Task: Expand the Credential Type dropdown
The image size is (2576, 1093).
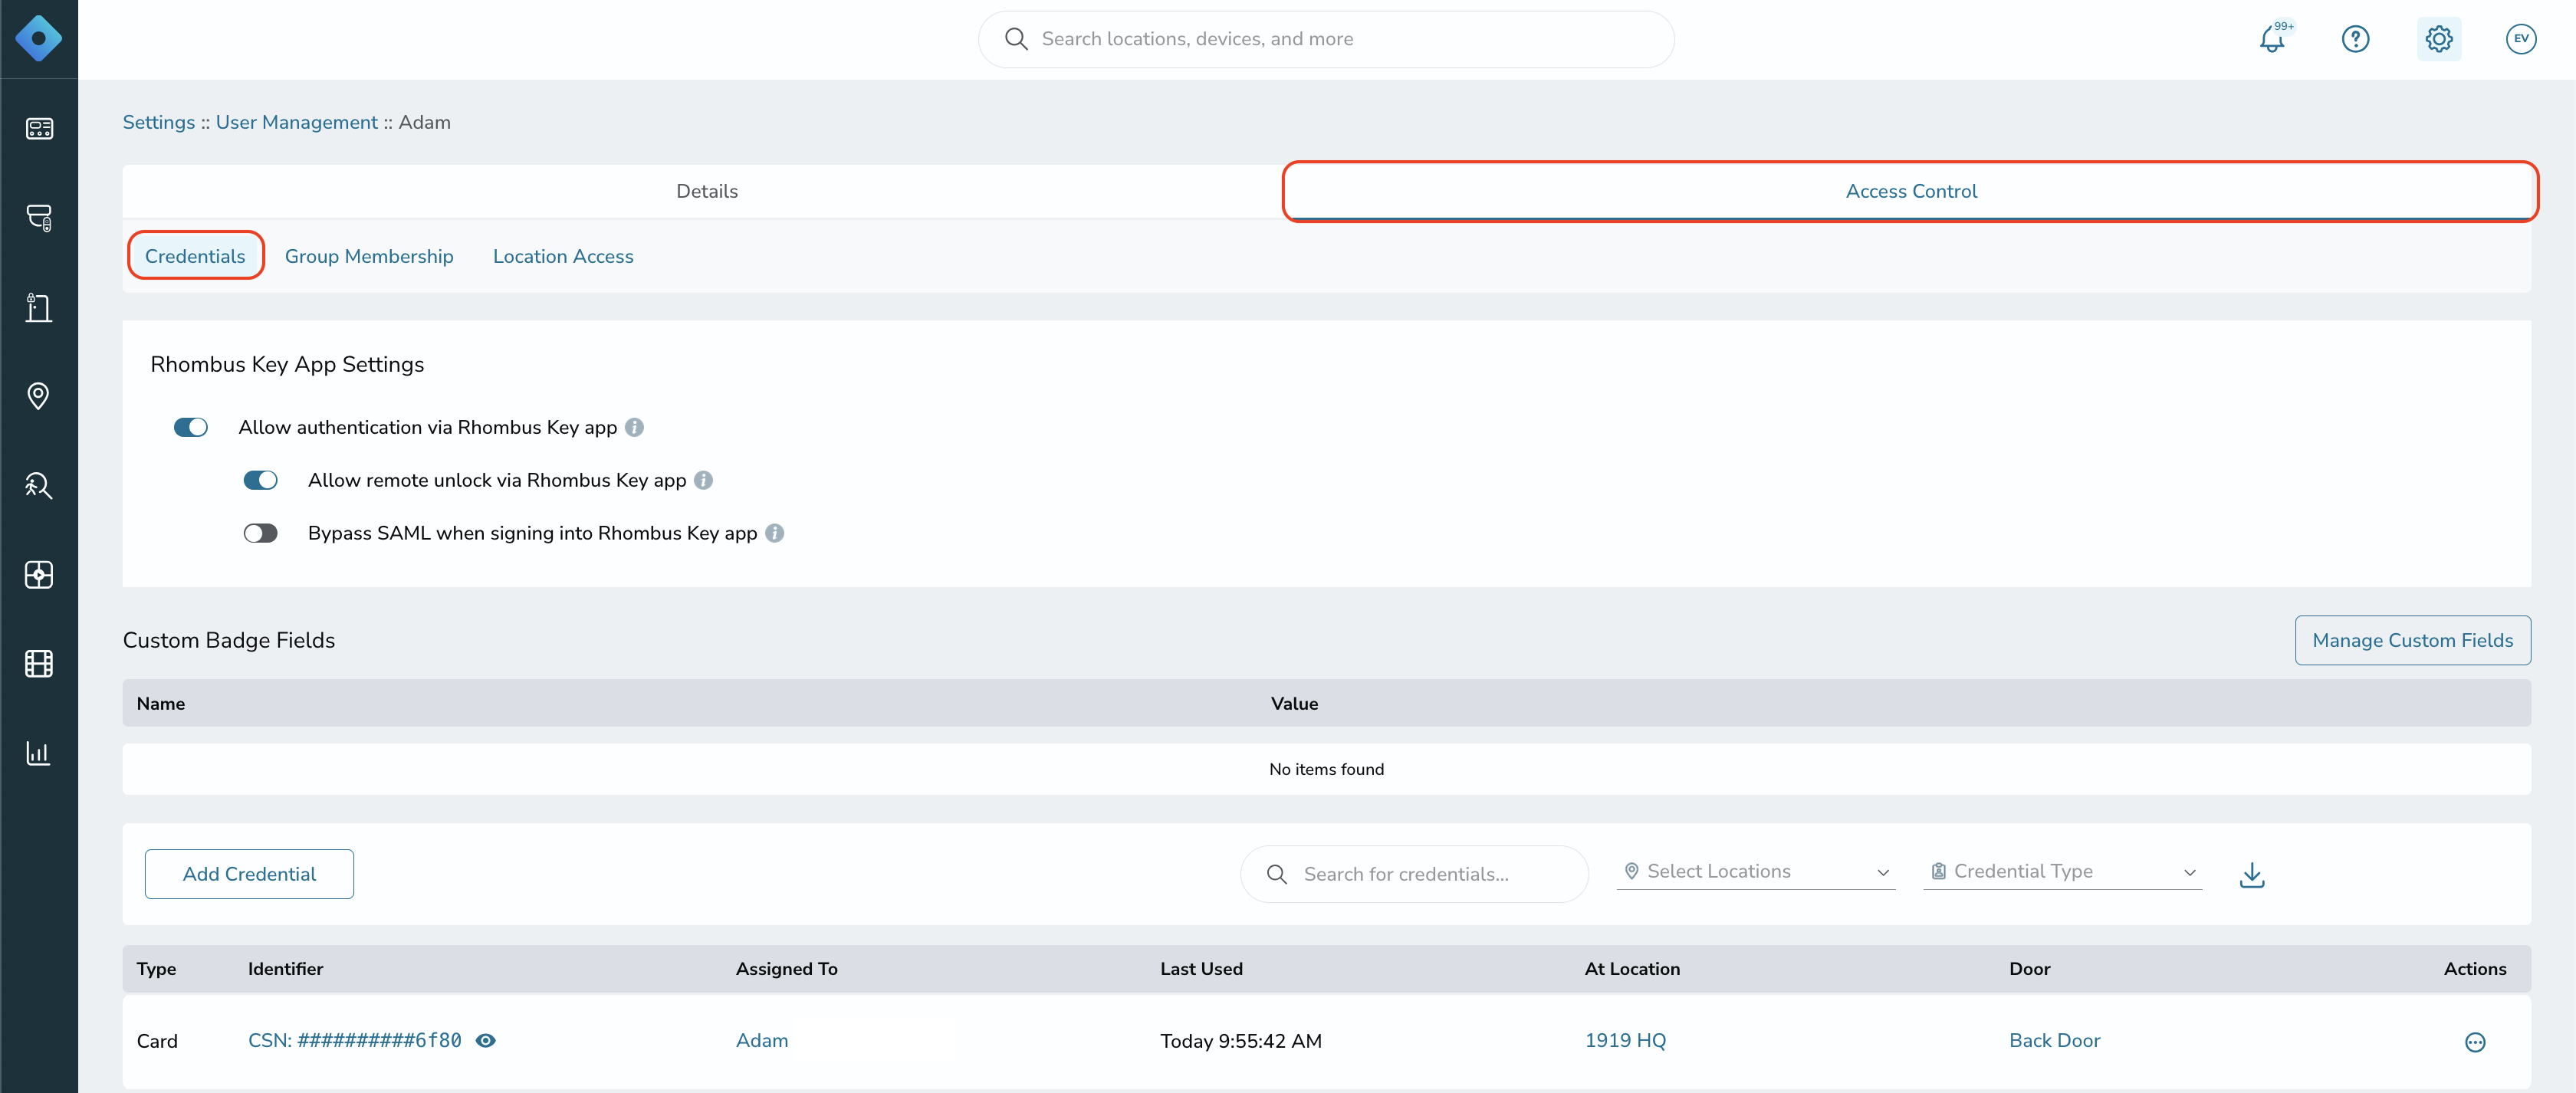Action: 2062,872
